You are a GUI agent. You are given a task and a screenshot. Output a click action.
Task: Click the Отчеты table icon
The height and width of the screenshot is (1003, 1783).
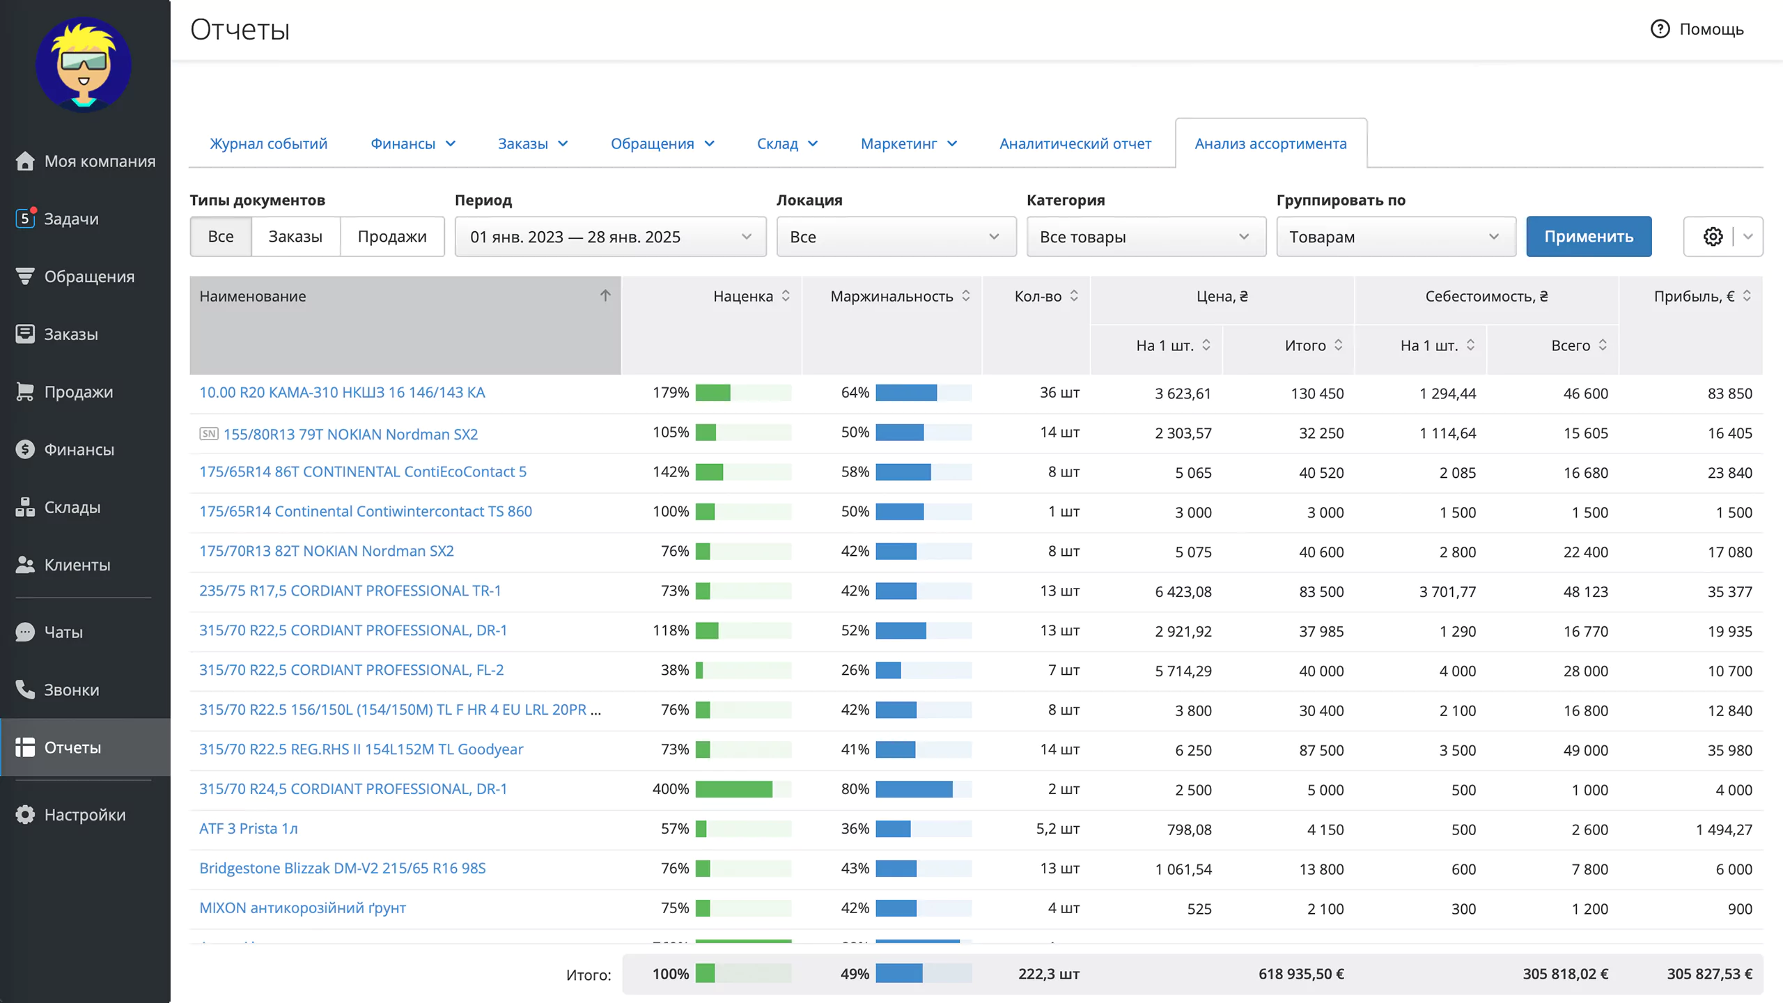pos(25,747)
